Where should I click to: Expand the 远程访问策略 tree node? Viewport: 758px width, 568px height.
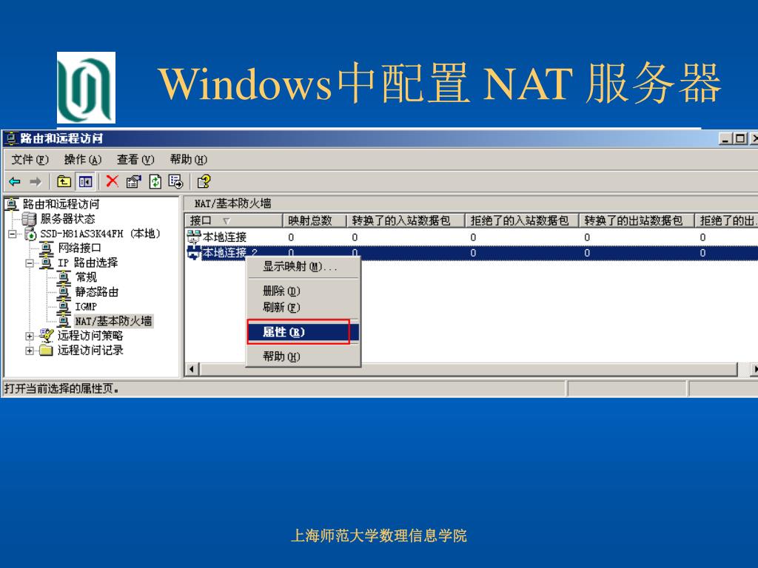[30, 337]
